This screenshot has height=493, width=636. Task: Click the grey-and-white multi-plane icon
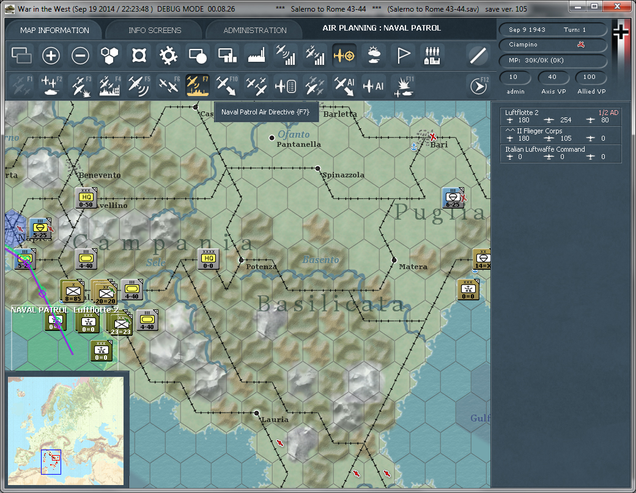tap(315, 86)
